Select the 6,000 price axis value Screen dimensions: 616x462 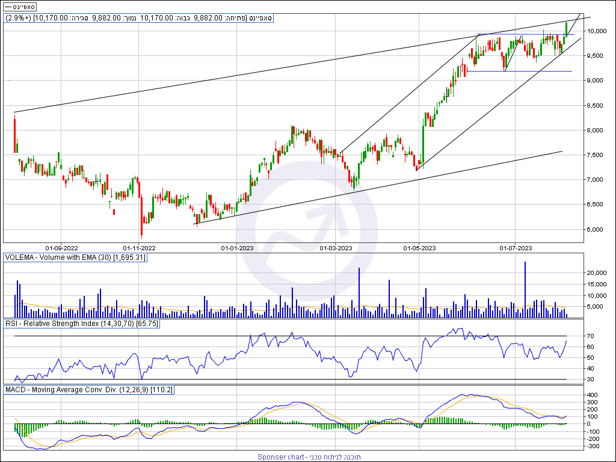pos(596,229)
